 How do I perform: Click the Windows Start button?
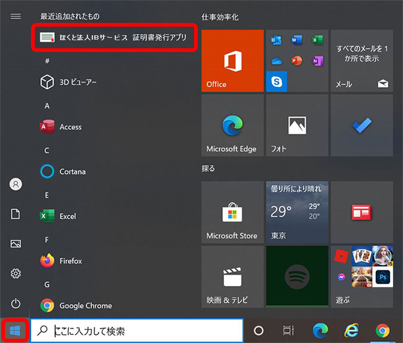pyautogui.click(x=14, y=330)
